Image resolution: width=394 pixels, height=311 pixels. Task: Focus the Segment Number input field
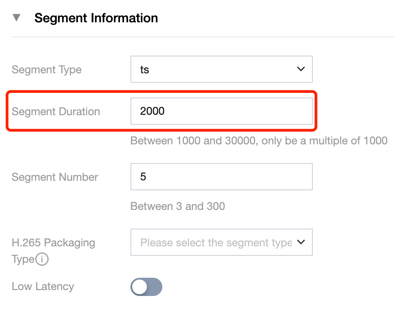click(221, 177)
